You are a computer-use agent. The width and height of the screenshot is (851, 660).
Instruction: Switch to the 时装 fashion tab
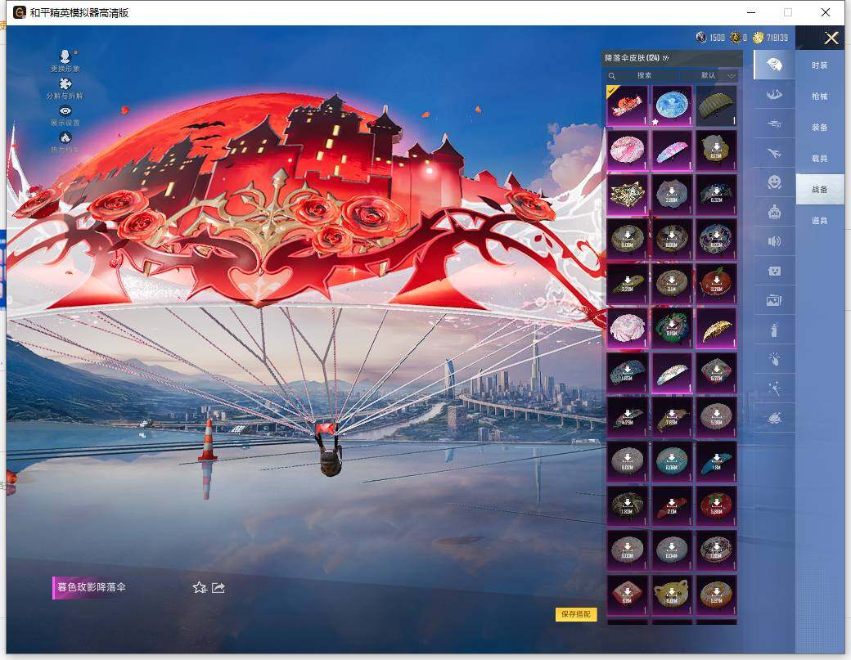click(x=820, y=65)
